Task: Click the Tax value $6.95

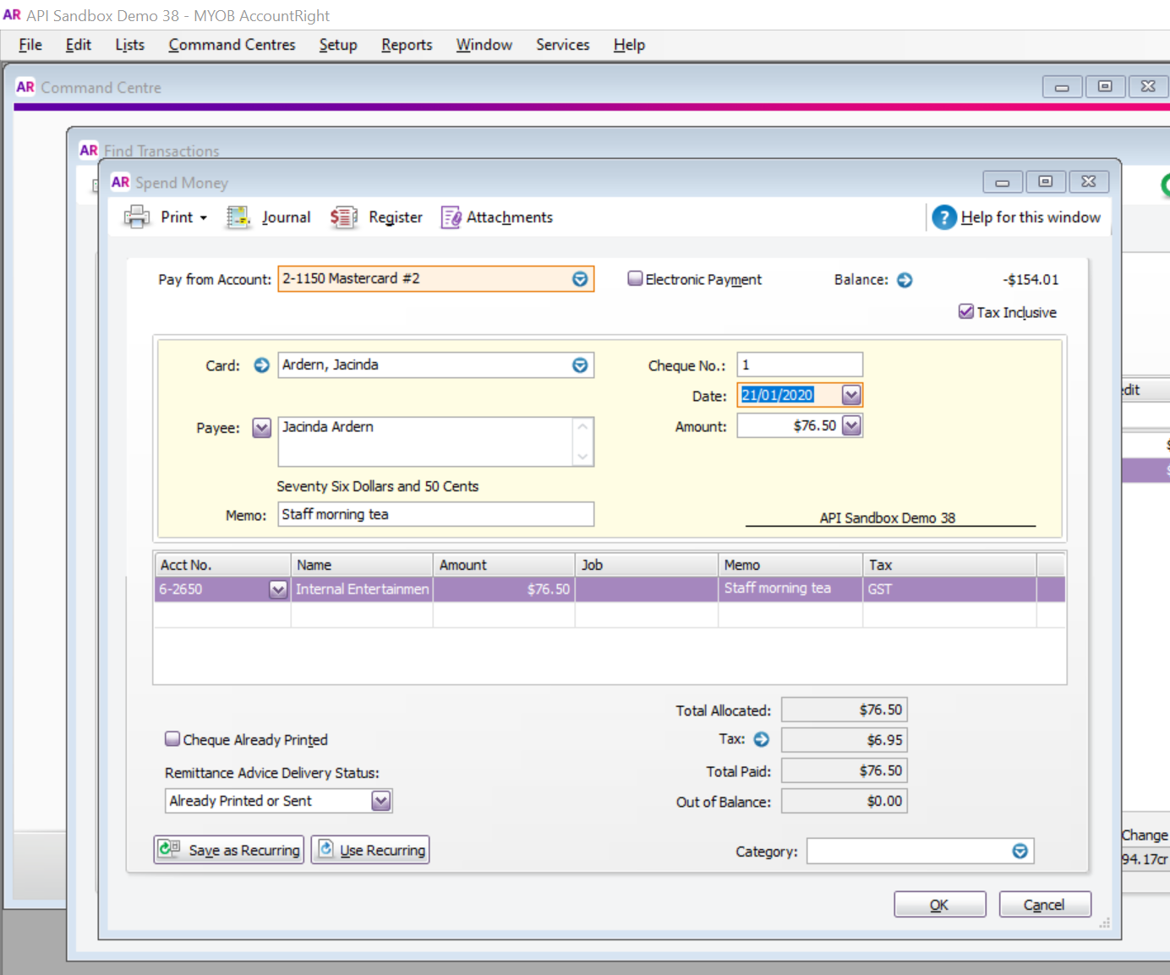Action: pyautogui.click(x=844, y=740)
